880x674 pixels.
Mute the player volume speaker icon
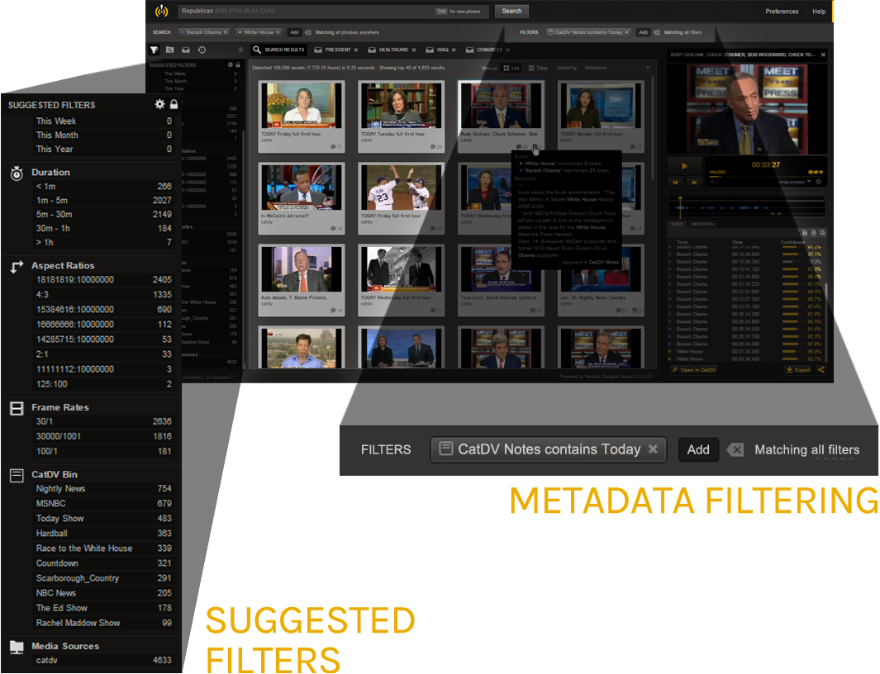[714, 182]
